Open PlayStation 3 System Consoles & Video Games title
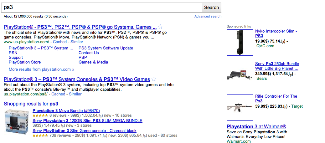Viewport: 325px width, 143px height. [77, 79]
